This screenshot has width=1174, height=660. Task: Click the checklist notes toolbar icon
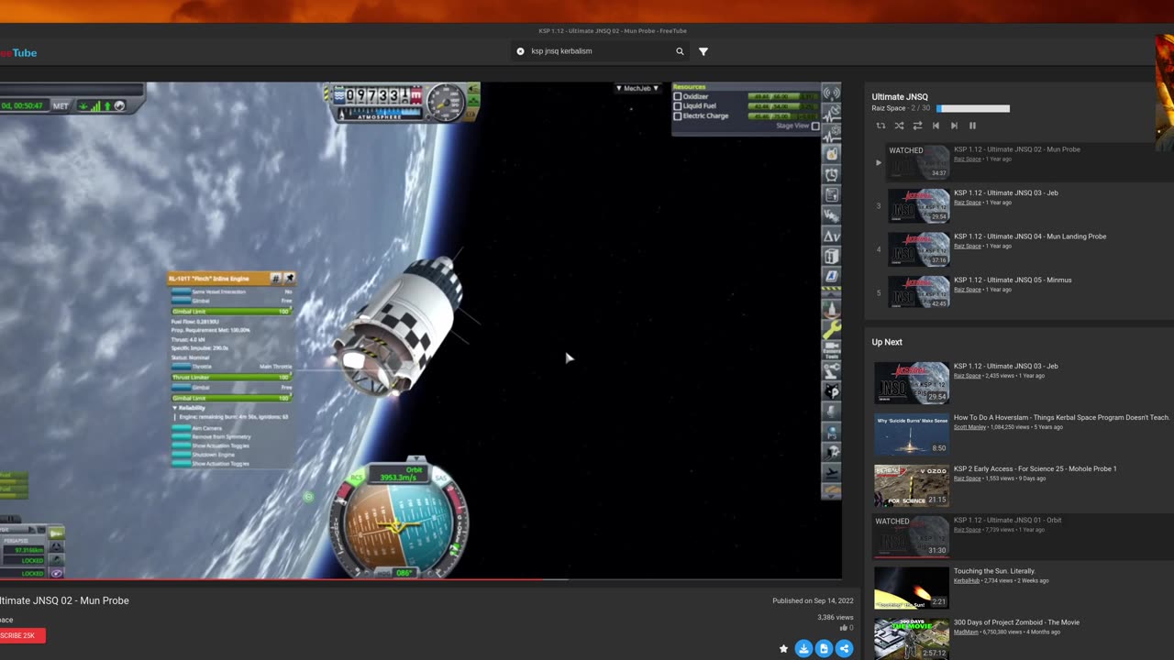pyautogui.click(x=831, y=194)
